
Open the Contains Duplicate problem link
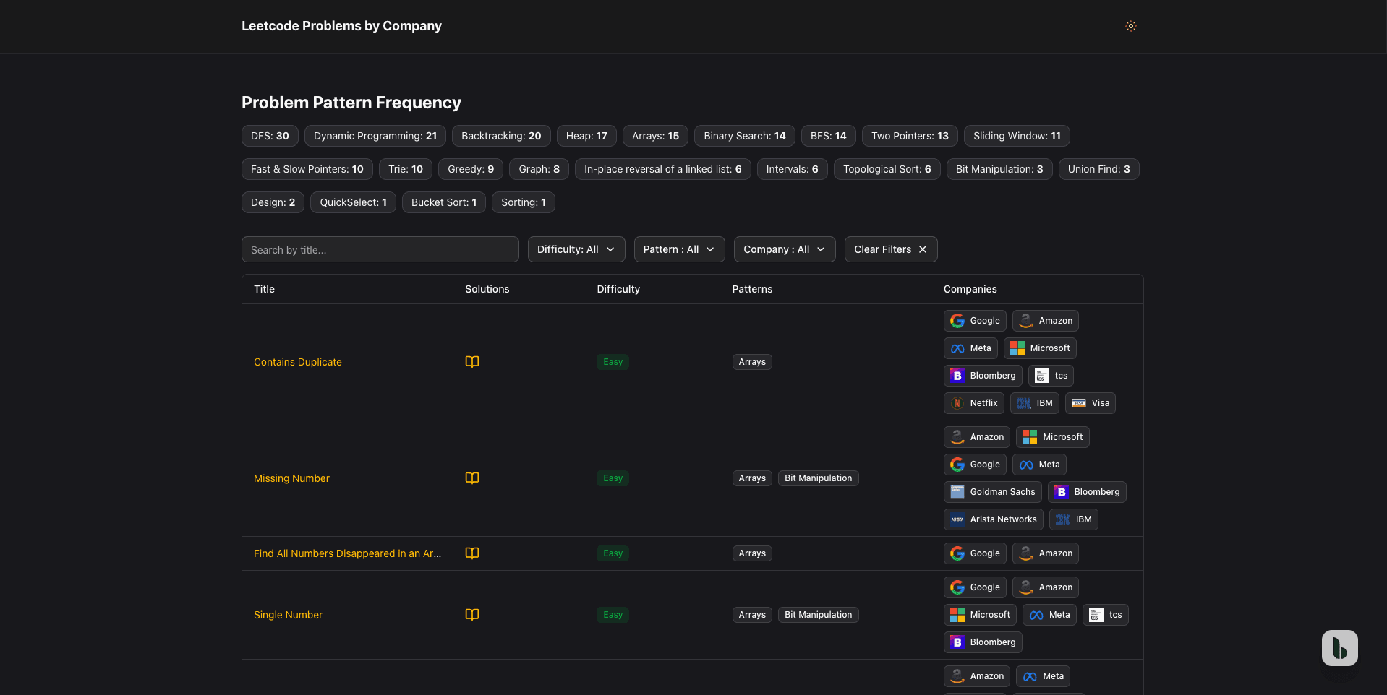(297, 362)
